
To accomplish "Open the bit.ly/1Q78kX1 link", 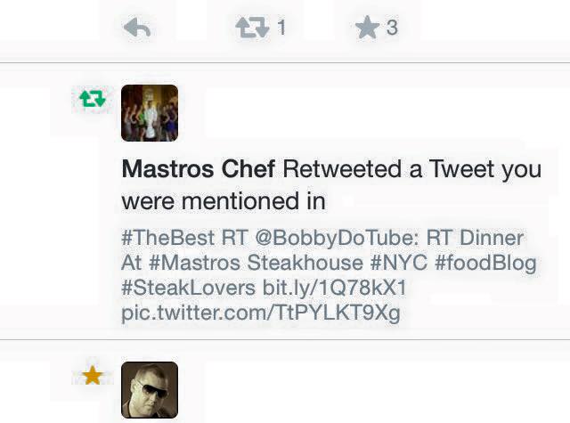I will [x=334, y=289].
